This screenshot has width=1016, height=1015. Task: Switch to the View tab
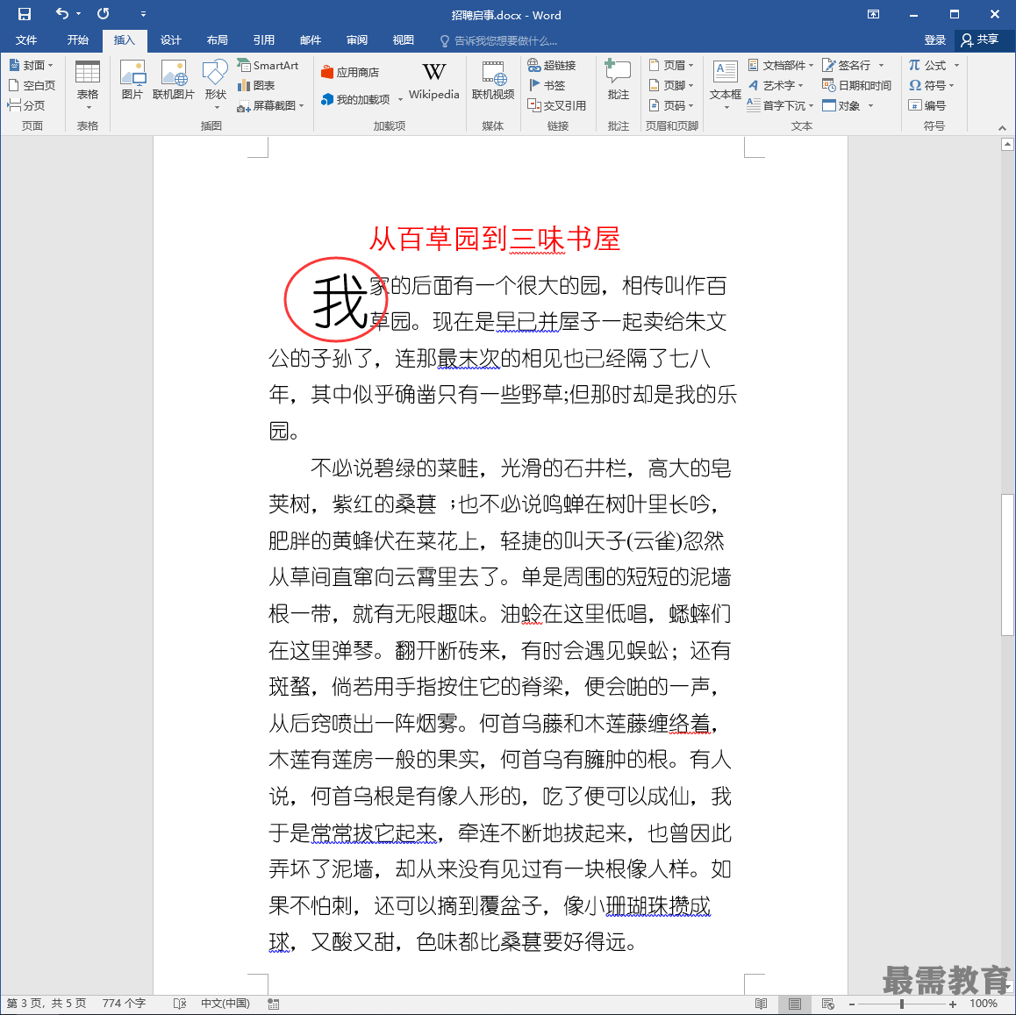coord(403,40)
